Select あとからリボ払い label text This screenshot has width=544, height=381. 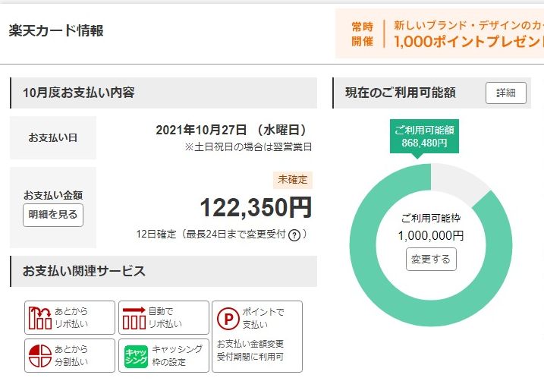[71, 317]
